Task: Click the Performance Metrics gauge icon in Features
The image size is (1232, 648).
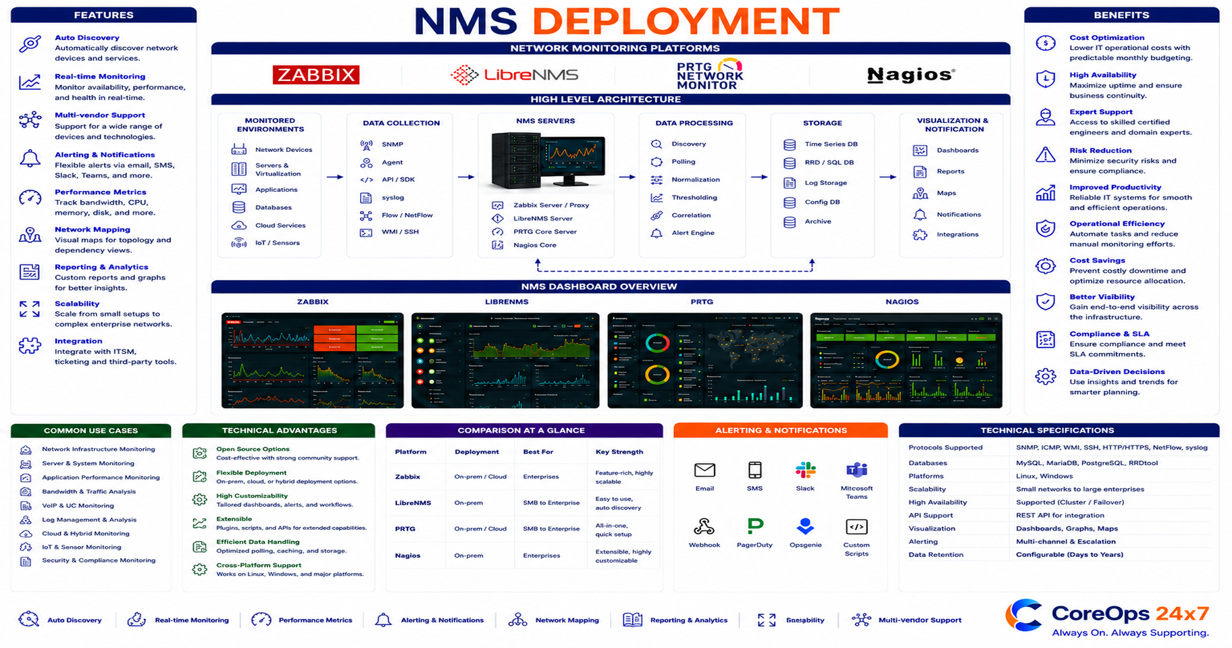Action: click(x=30, y=198)
